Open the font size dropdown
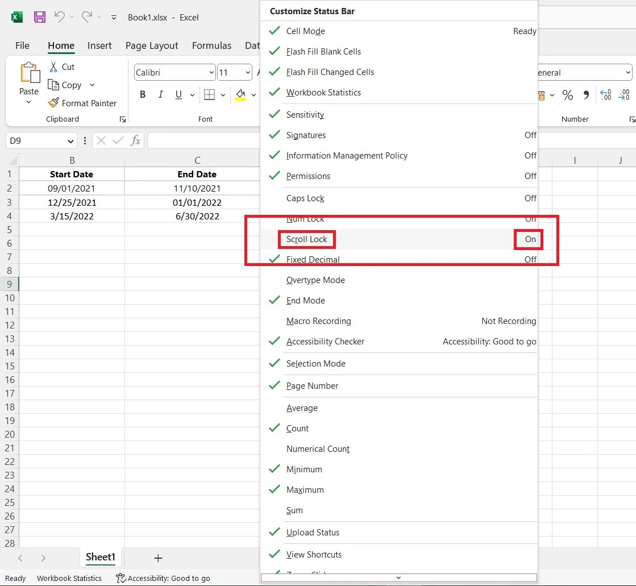The width and height of the screenshot is (636, 586). [247, 72]
